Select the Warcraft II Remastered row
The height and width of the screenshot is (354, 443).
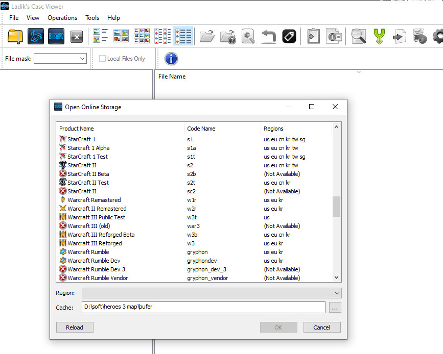pyautogui.click(x=195, y=209)
